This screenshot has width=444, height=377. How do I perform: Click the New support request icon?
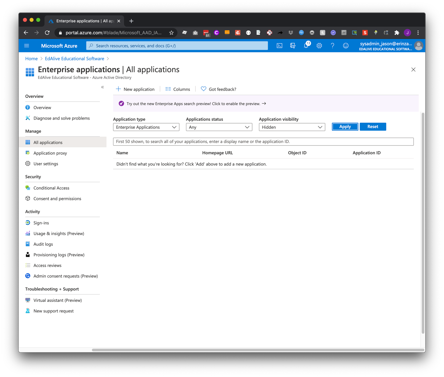pyautogui.click(x=28, y=311)
